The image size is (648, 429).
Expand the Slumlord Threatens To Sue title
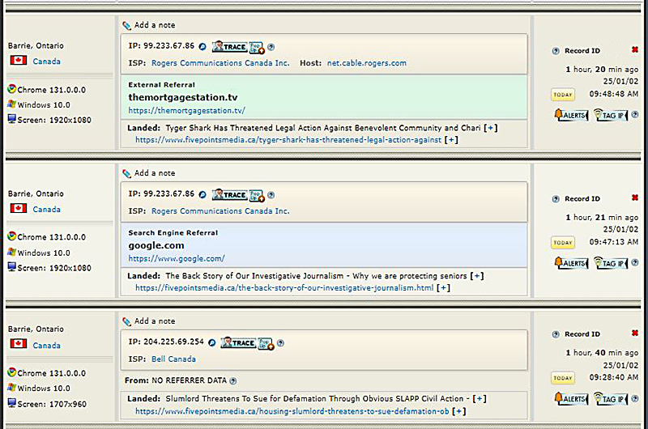point(480,399)
